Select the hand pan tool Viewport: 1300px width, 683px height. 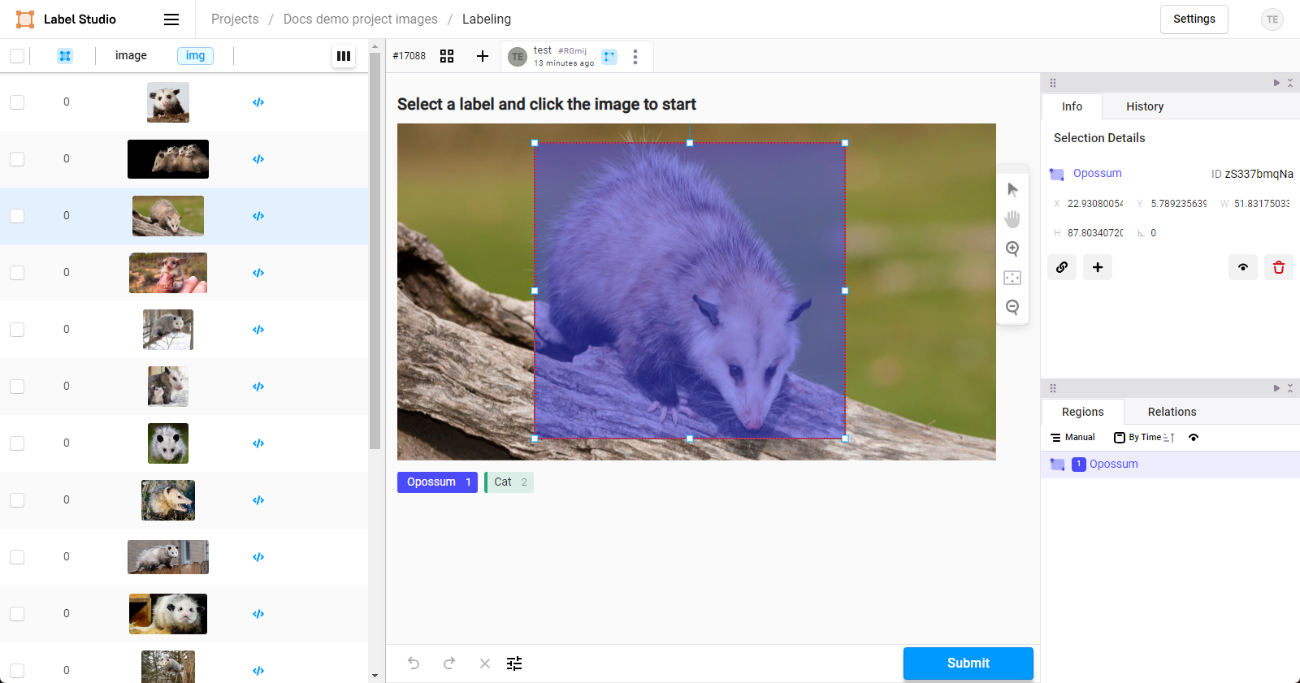[1012, 219]
